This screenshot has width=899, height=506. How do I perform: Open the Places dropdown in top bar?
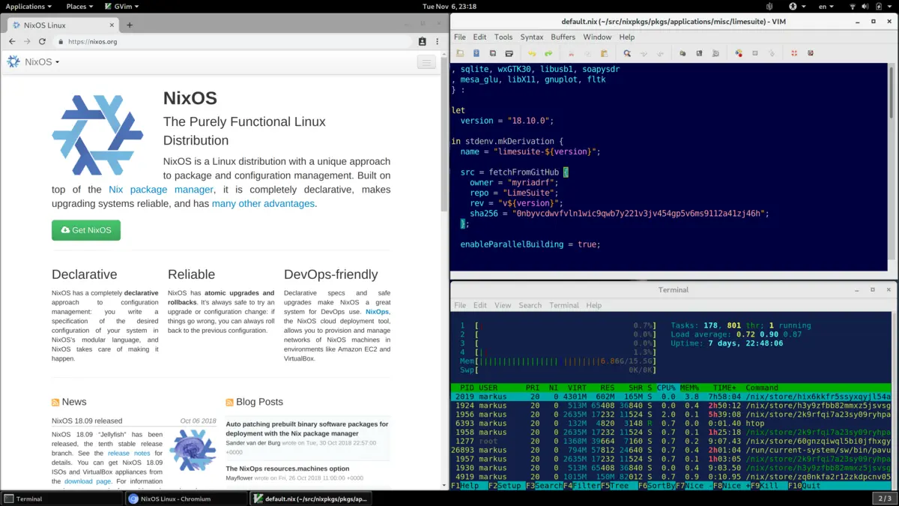click(79, 6)
